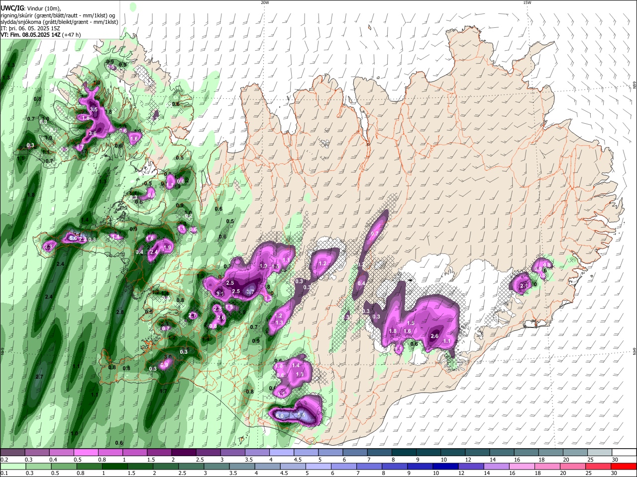Click the 3.6 snowfall value in the Westfjords
637x477 pixels.
click(93, 133)
